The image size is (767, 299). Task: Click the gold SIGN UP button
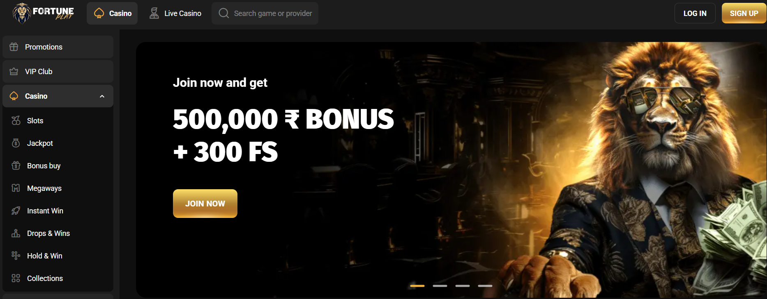coord(744,13)
